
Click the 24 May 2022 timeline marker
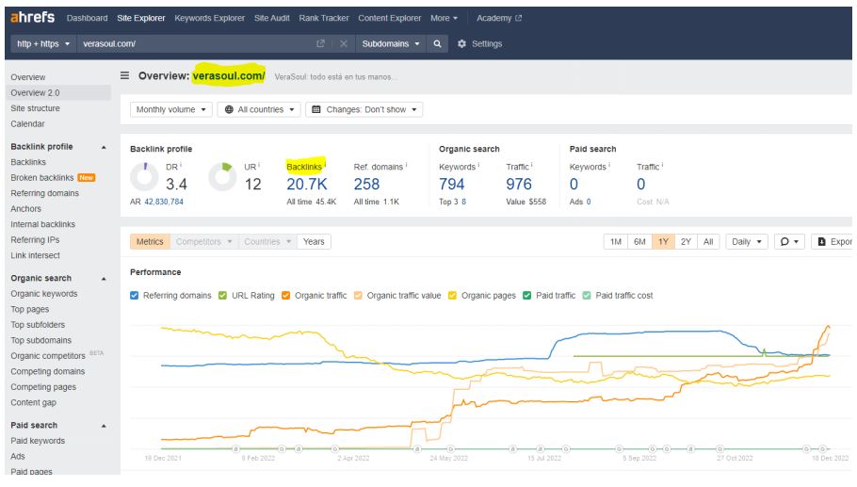(x=450, y=448)
